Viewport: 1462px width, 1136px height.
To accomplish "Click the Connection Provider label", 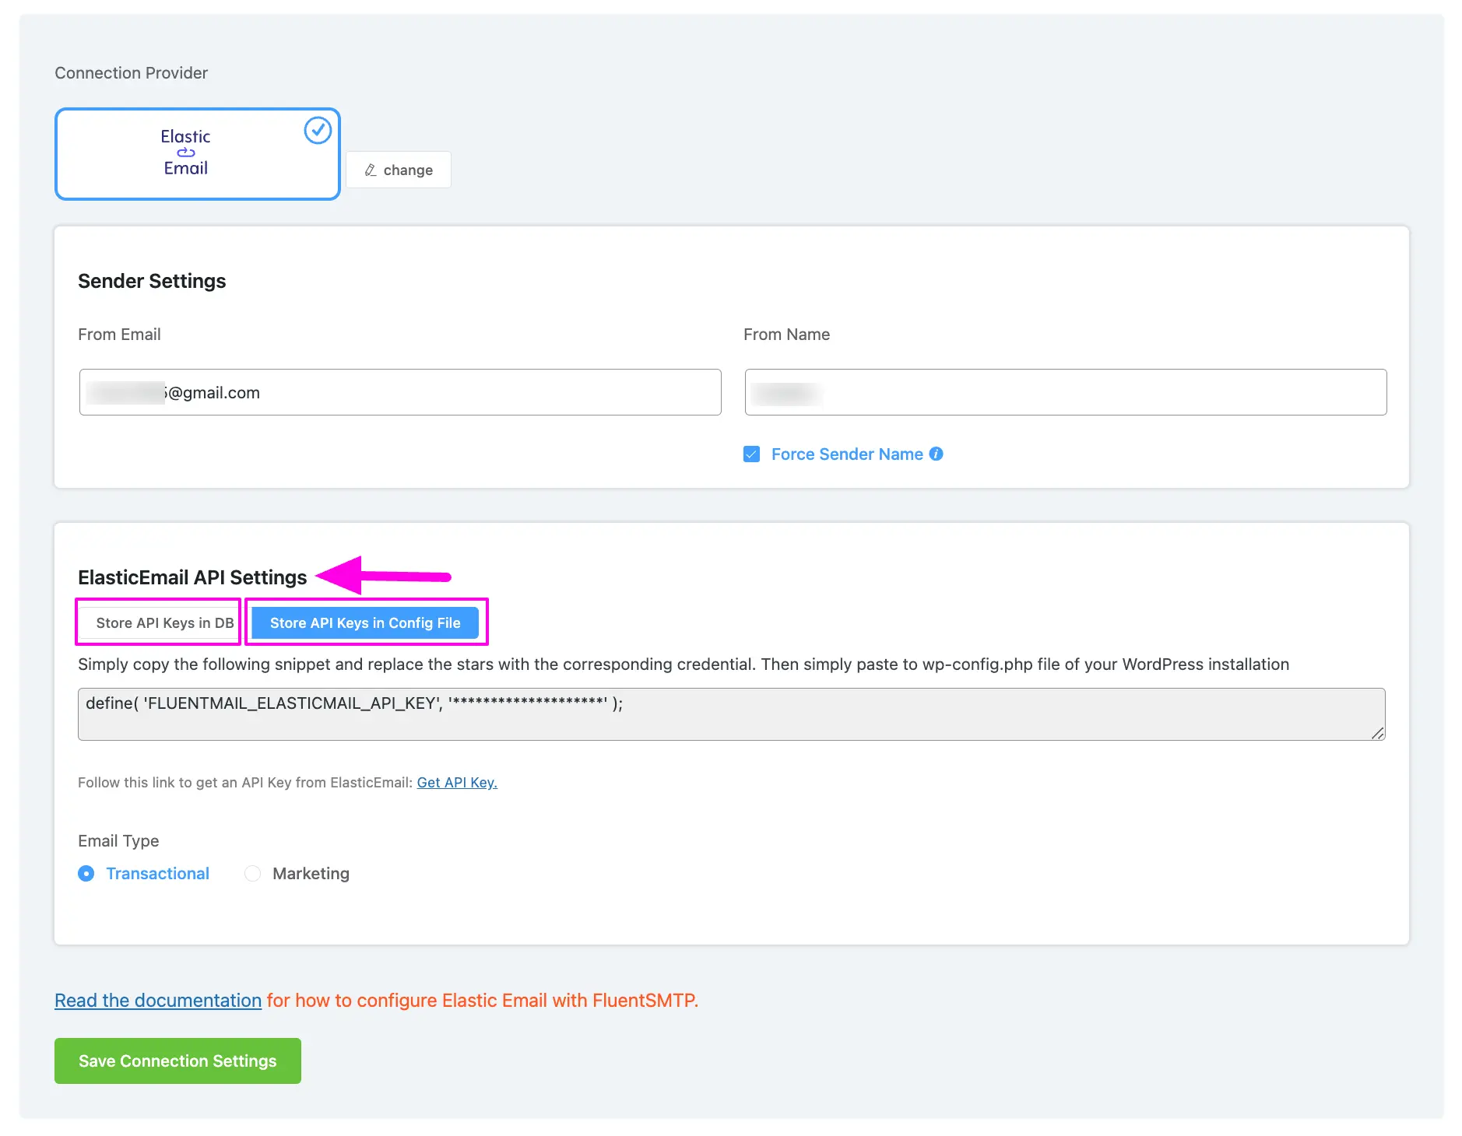I will click(x=131, y=73).
